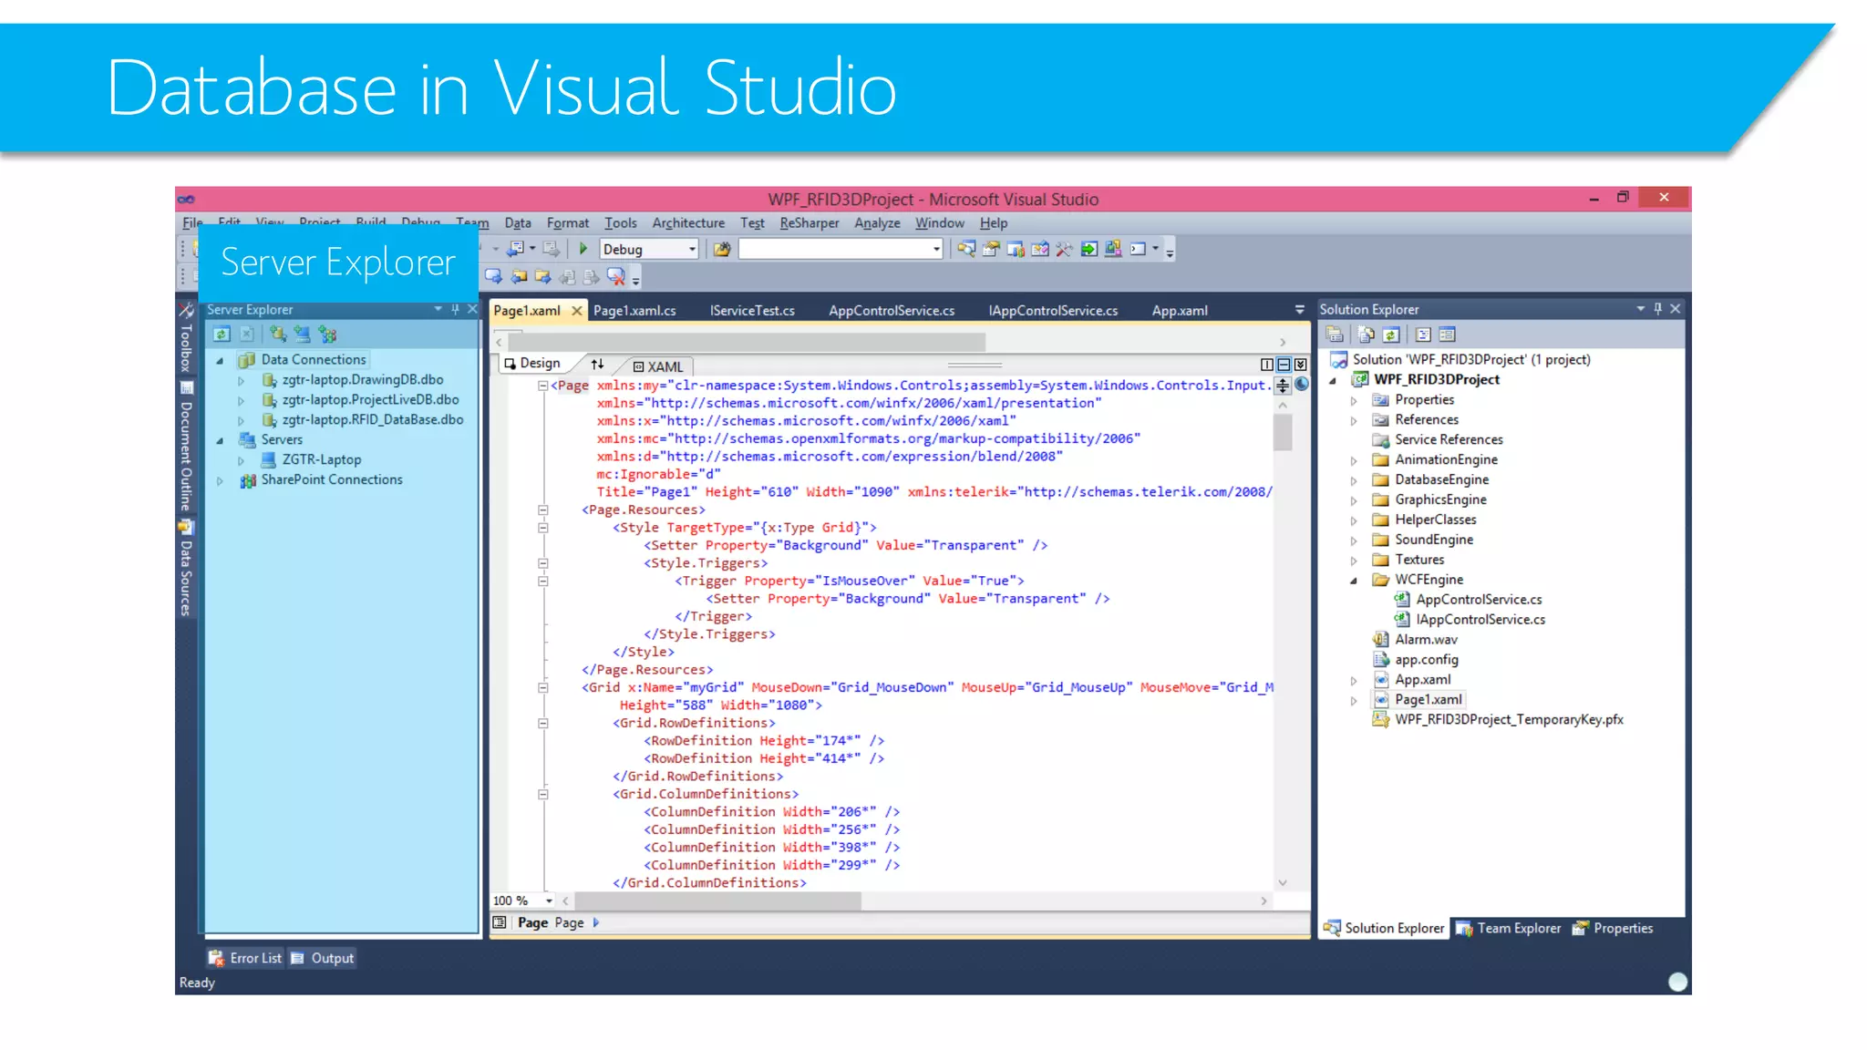This screenshot has width=1867, height=1050.
Task: Click Show All Files icon in Solution Explorer
Action: click(x=1366, y=335)
